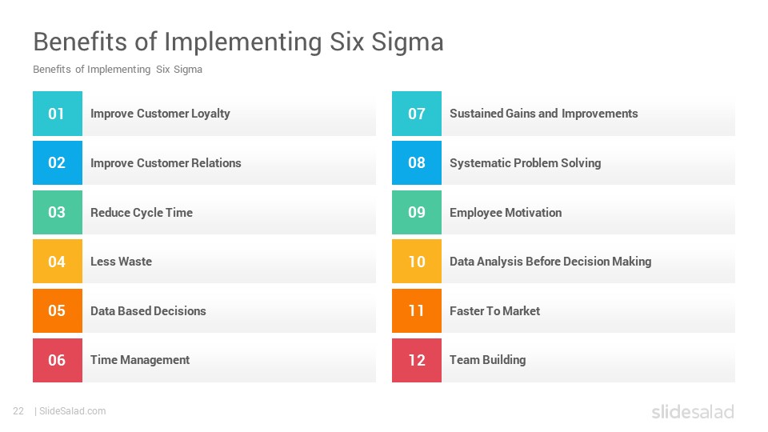
Task: Click the orange 05 number tile
Action: (x=58, y=310)
